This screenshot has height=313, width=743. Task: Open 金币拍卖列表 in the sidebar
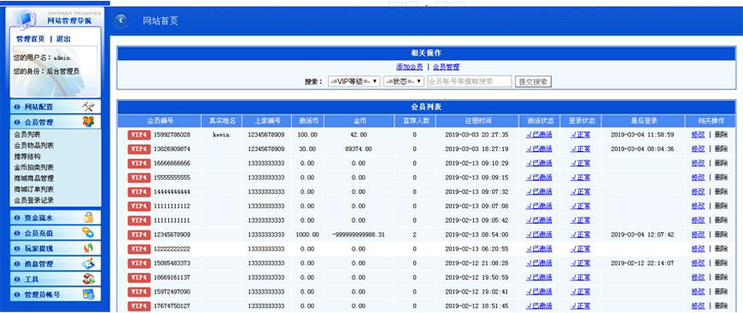pos(34,168)
